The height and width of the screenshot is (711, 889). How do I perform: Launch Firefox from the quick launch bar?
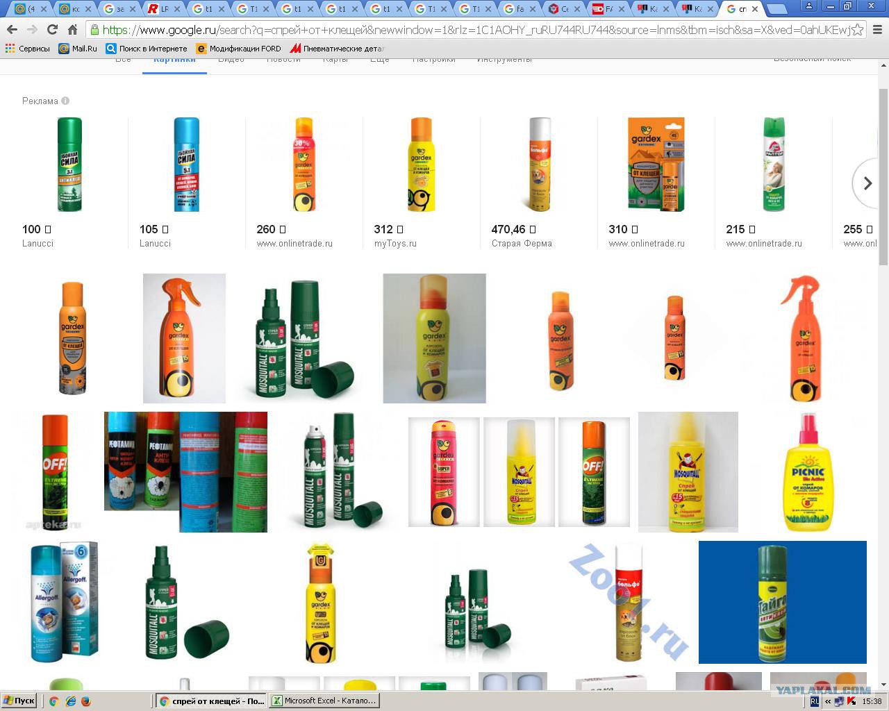tap(86, 701)
